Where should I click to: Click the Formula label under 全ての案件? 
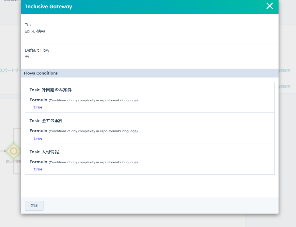pos(38,131)
